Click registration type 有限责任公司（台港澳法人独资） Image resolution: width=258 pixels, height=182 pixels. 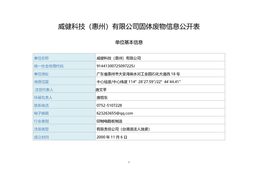tap(123, 129)
